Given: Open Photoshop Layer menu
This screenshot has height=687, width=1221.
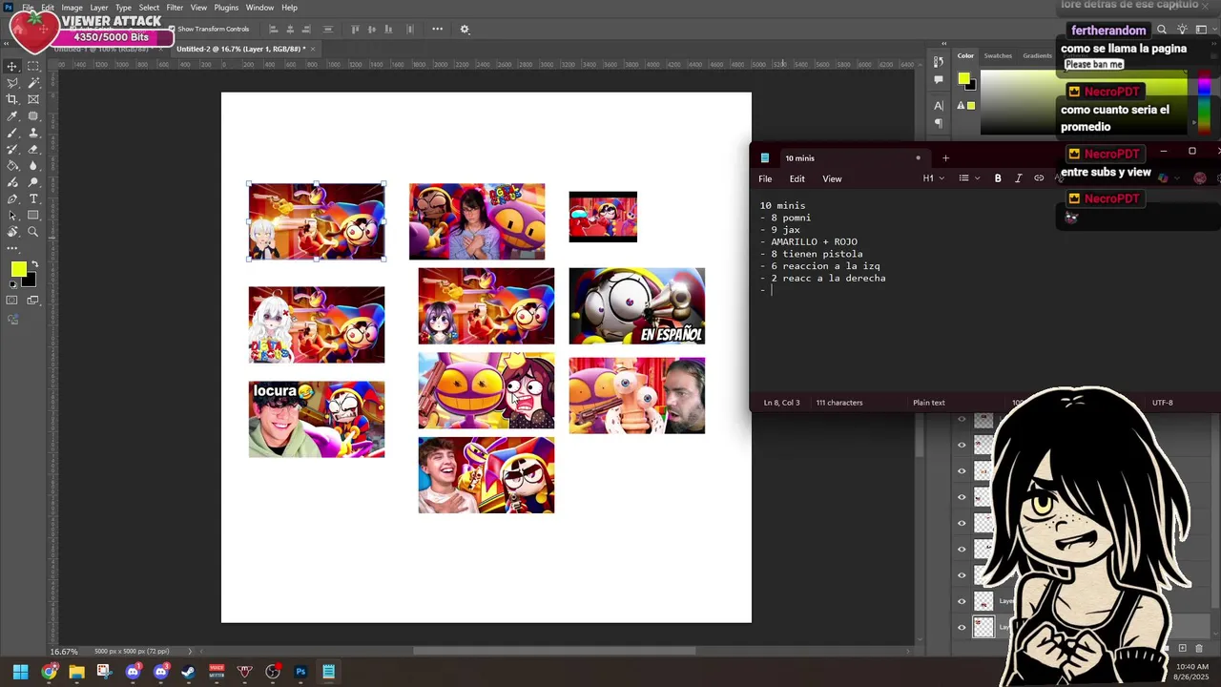Looking at the screenshot, I should coord(99,8).
